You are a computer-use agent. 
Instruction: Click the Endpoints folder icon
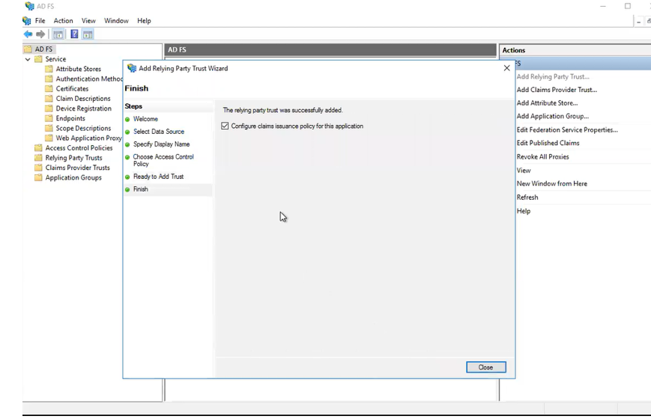(x=49, y=118)
